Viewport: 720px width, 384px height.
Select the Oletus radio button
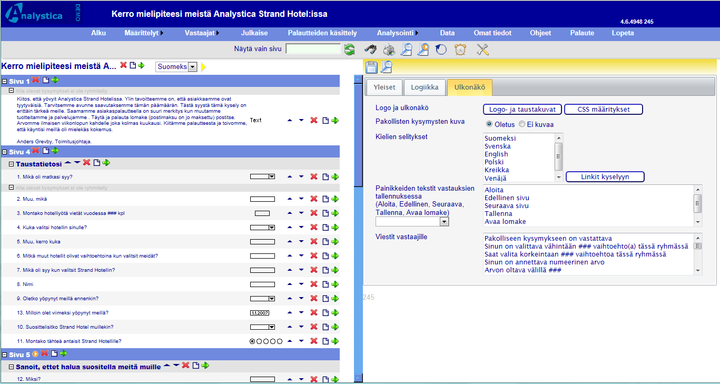tap(489, 124)
